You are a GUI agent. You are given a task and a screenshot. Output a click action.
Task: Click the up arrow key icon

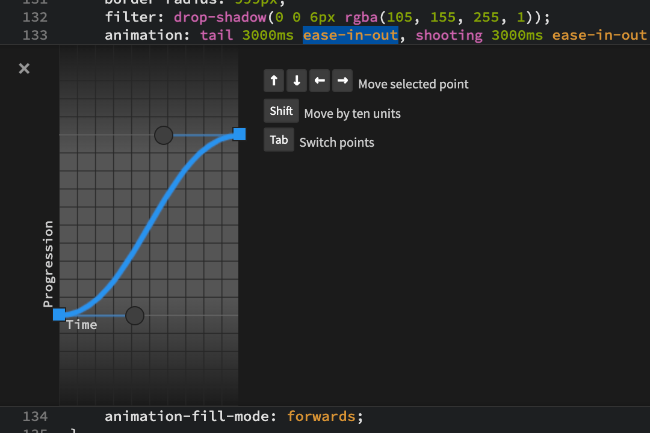(274, 81)
